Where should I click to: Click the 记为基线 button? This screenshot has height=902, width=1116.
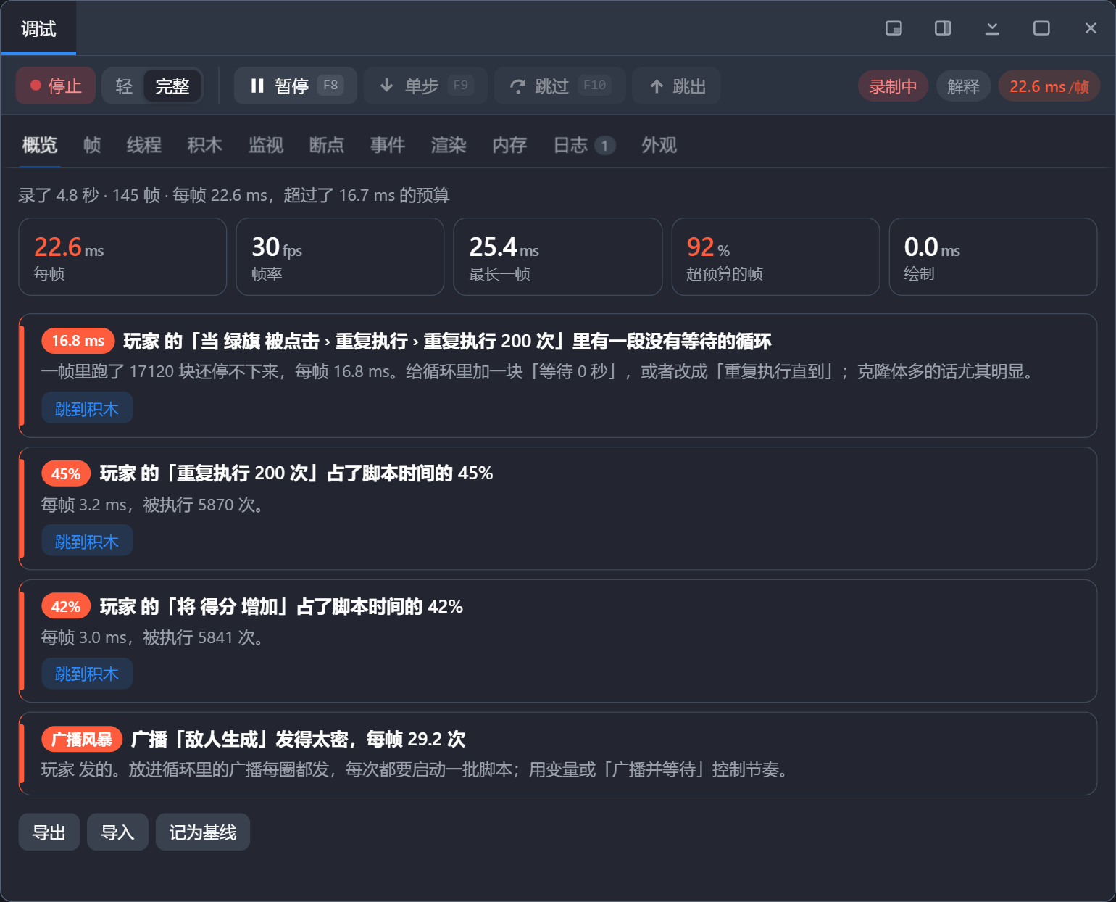pos(203,832)
